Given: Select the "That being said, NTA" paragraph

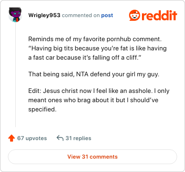Looking at the screenshot, I should (93, 74).
